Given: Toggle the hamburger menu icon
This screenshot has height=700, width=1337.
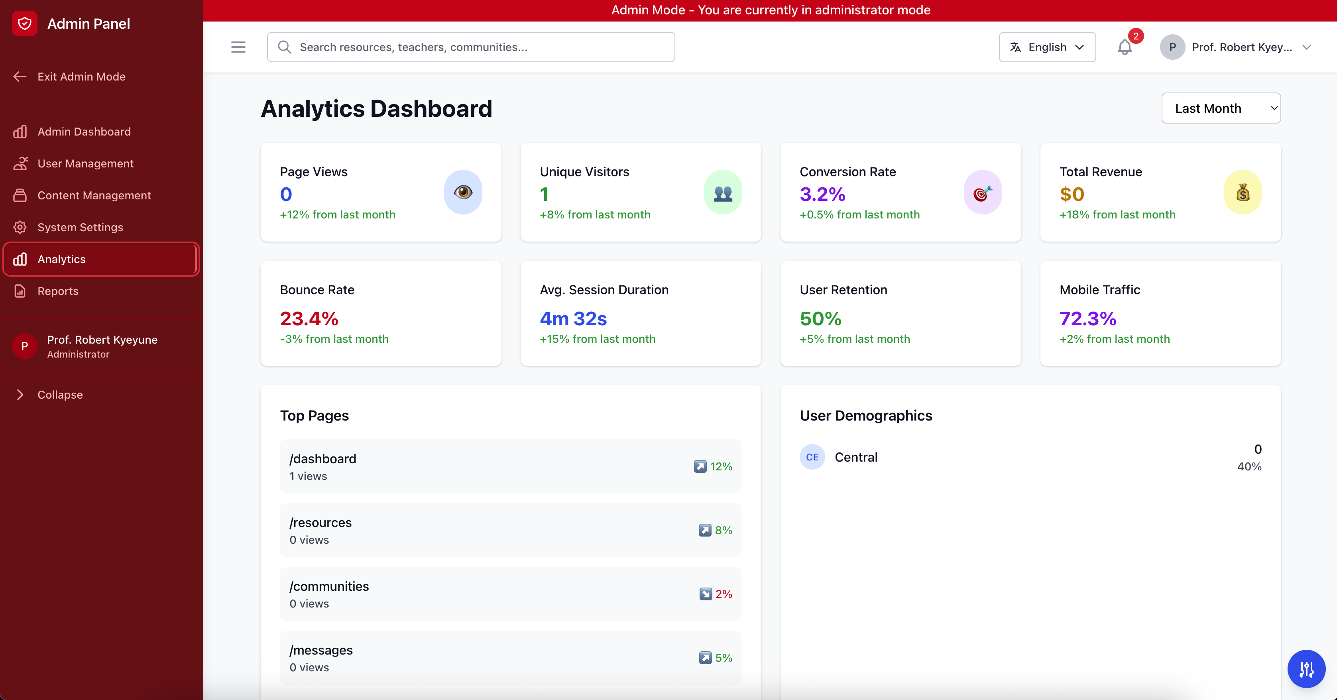Looking at the screenshot, I should 238,47.
